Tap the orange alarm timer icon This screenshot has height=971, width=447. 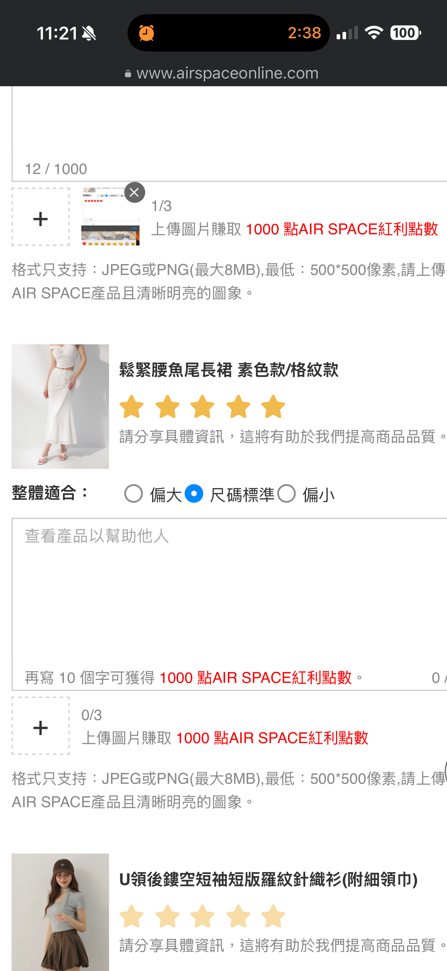[x=147, y=33]
